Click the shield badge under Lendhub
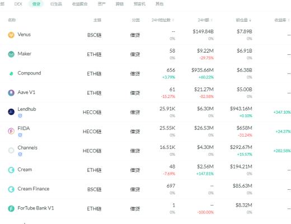Image resolution: width=291 pixels, height=224 pixels. click(20, 116)
